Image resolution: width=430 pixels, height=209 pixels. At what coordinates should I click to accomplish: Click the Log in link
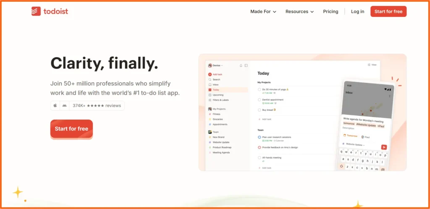[357, 11]
